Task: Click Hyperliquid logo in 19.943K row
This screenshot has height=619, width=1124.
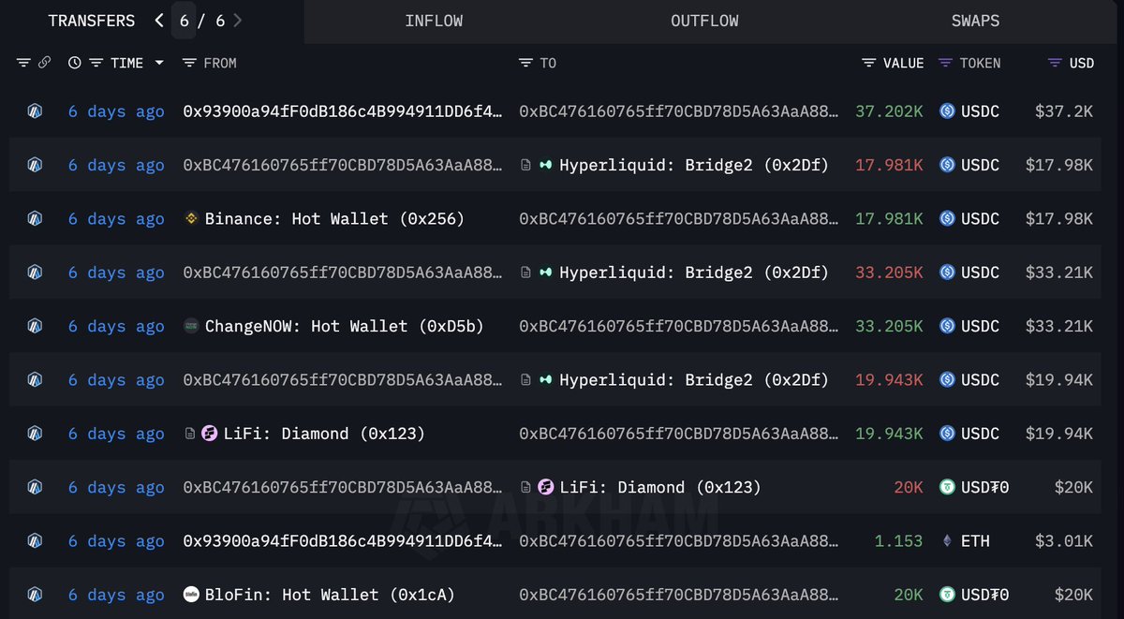Action: click(546, 380)
